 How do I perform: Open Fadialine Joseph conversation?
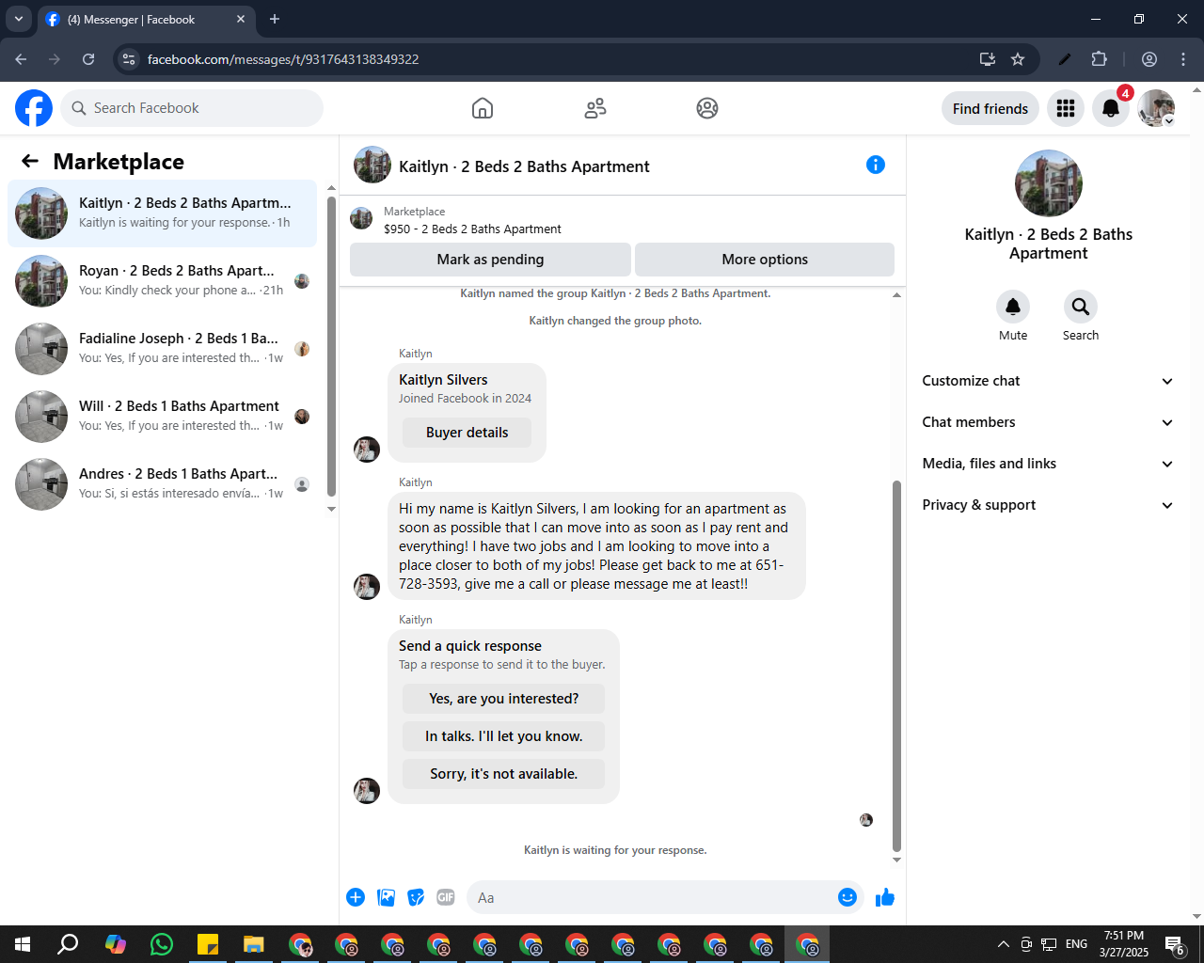tap(162, 349)
